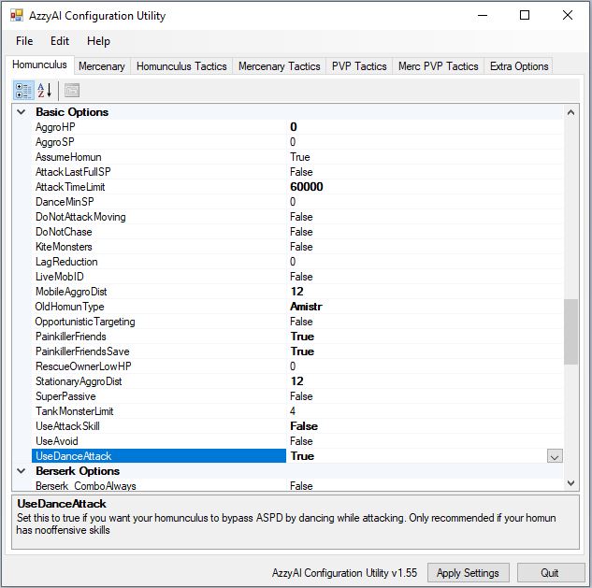Image resolution: width=592 pixels, height=588 pixels.
Task: Select the AttackLastFullSP property row
Action: (297, 172)
